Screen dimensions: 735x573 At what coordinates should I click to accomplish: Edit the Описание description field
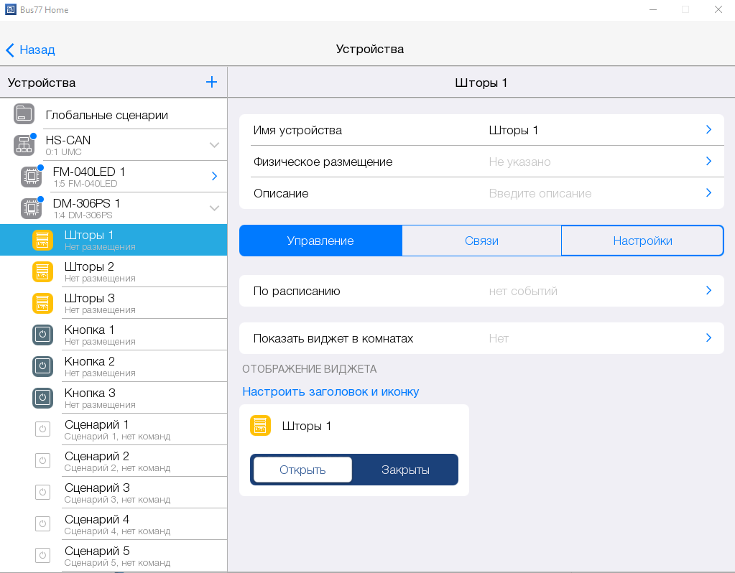481,193
